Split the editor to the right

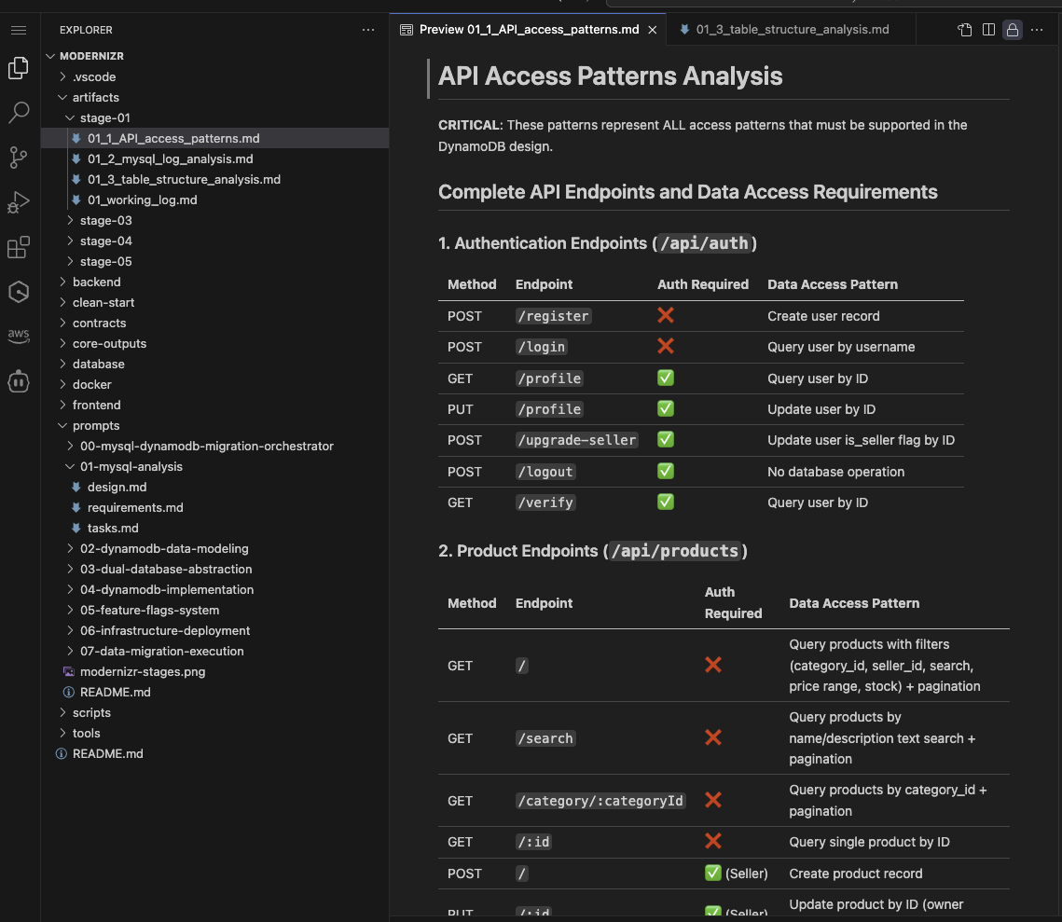click(x=988, y=30)
